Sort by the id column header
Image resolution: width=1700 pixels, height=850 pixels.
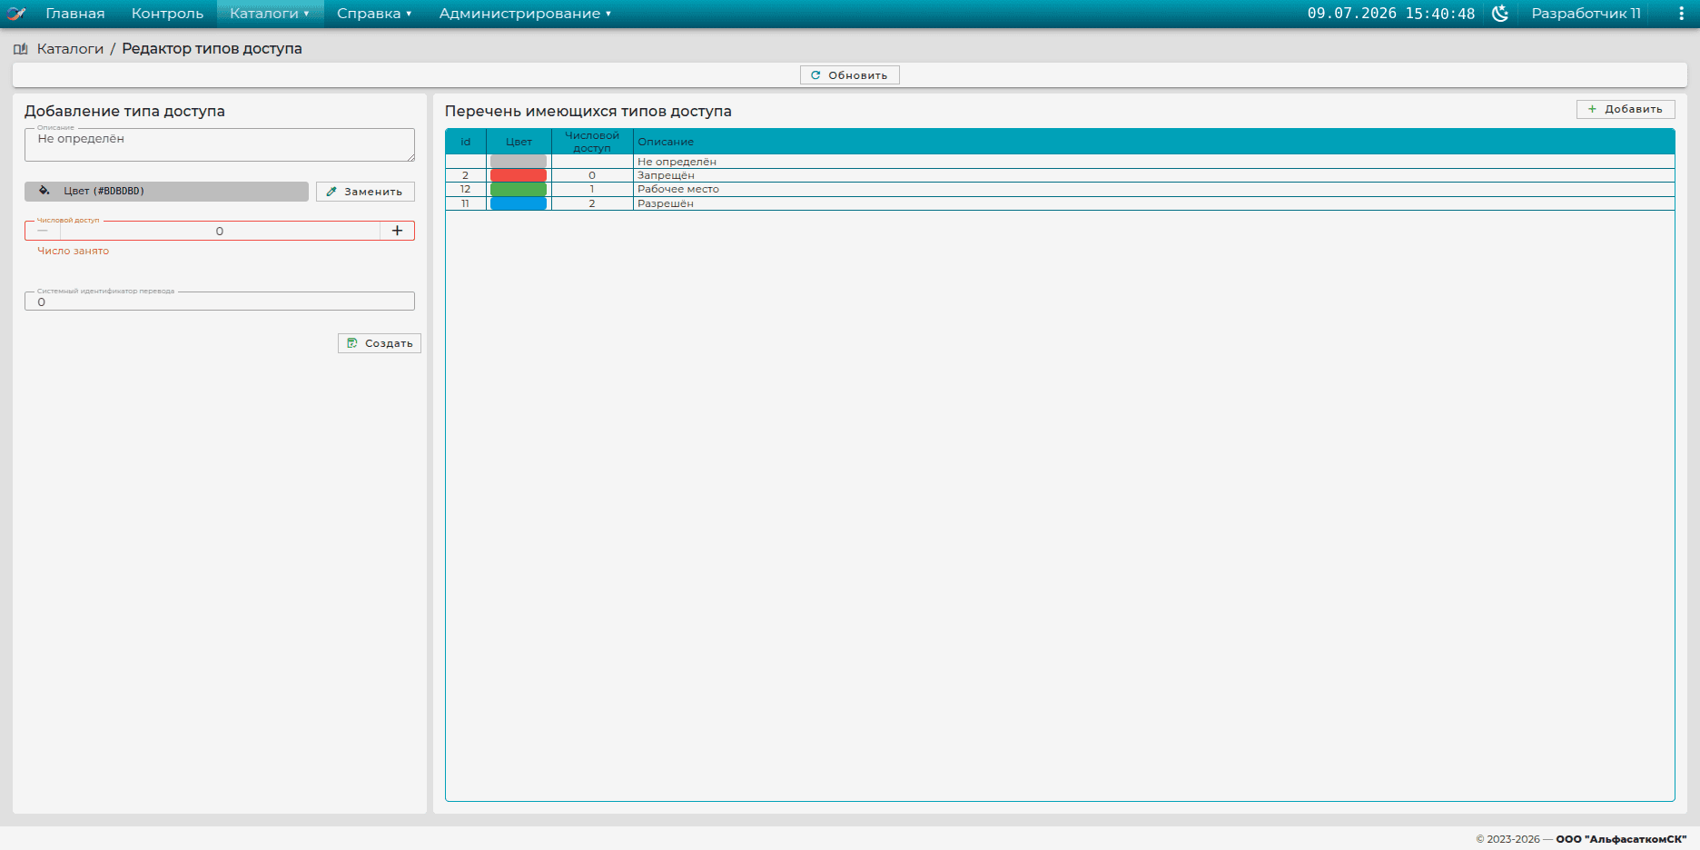[466, 142]
